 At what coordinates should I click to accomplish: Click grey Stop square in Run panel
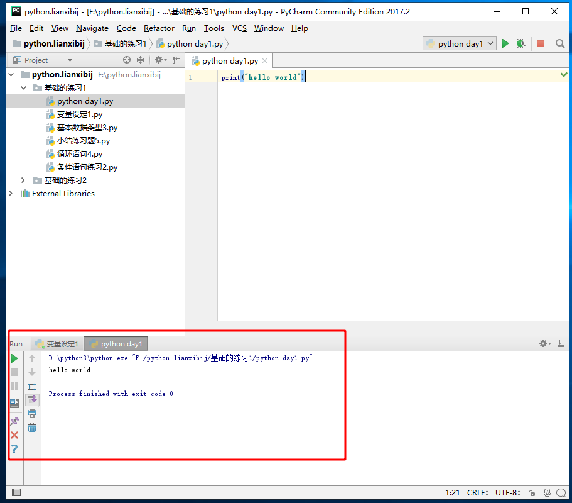pyautogui.click(x=14, y=372)
